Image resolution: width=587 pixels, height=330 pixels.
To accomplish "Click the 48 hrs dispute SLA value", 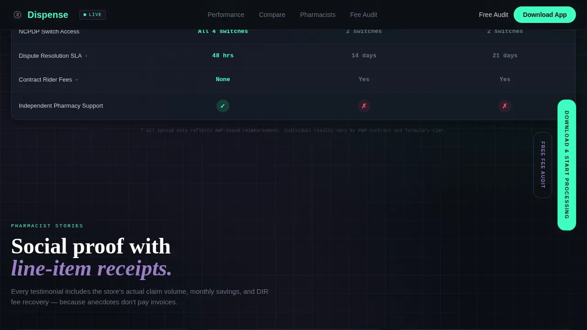I will 223,55.
